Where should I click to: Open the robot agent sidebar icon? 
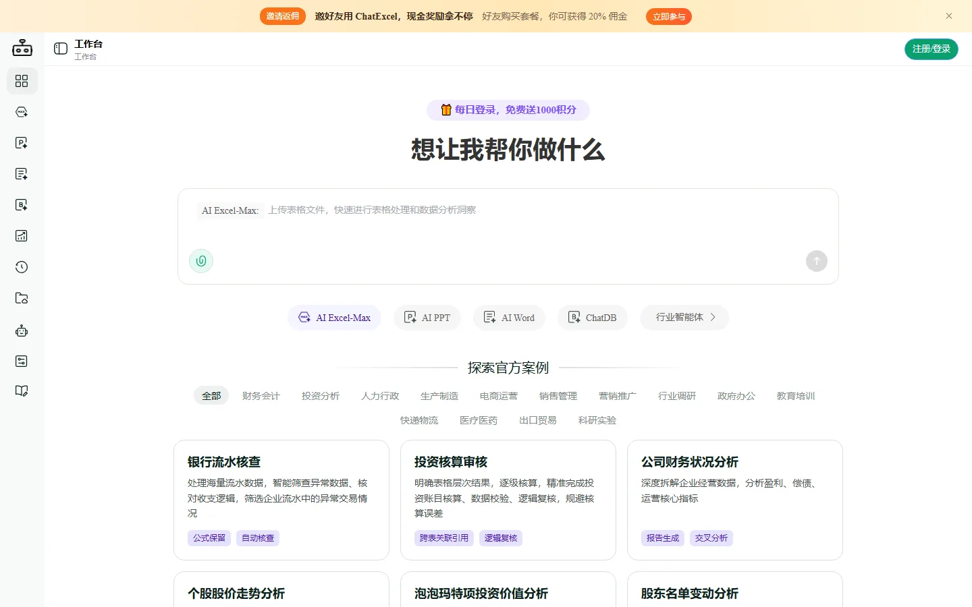click(22, 330)
